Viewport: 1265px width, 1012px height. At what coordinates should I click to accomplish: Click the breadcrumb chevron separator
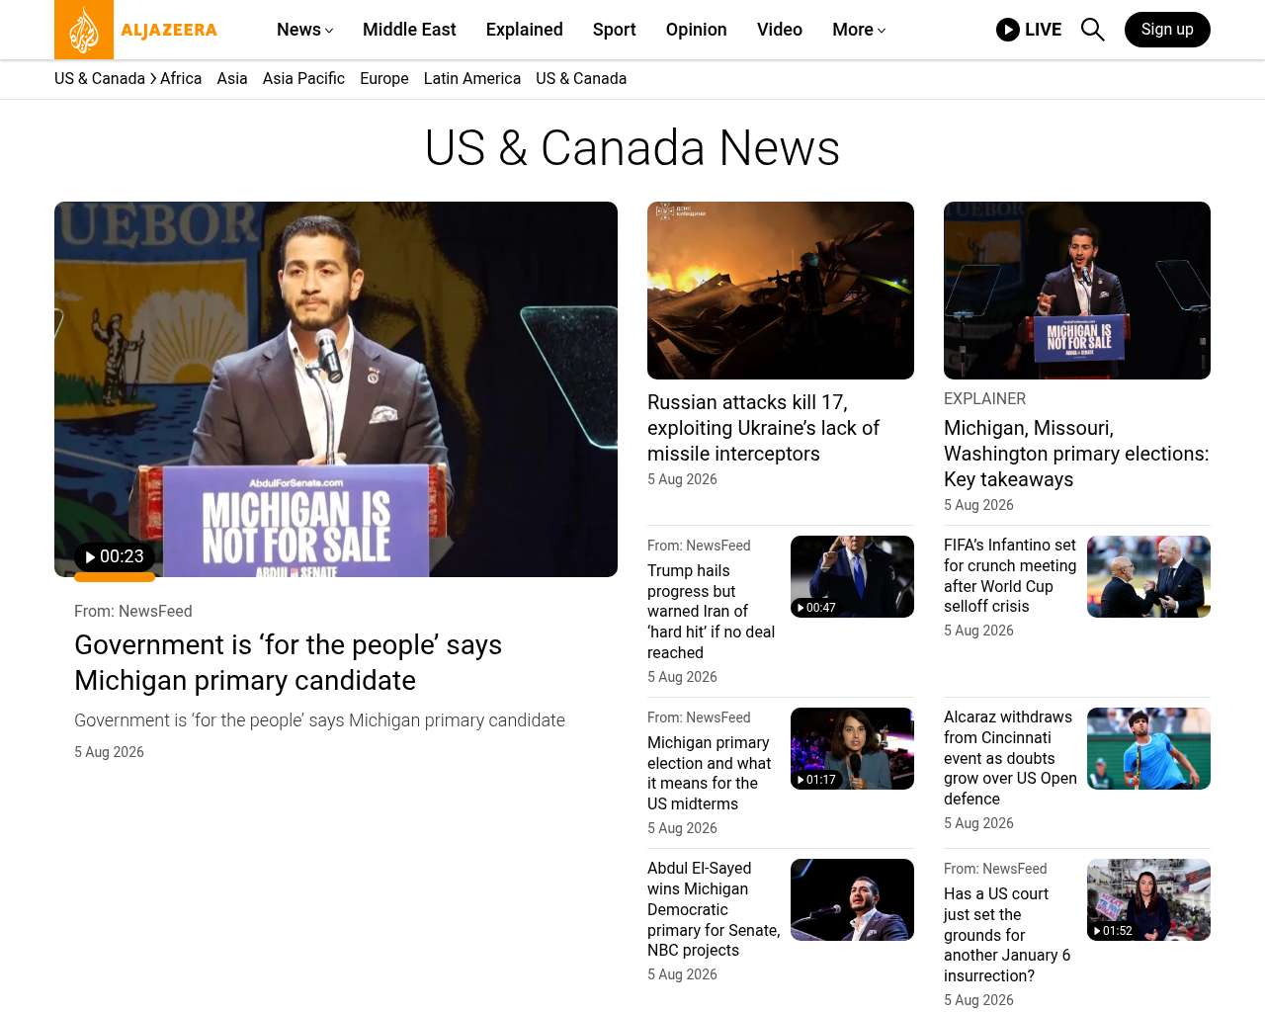153,78
